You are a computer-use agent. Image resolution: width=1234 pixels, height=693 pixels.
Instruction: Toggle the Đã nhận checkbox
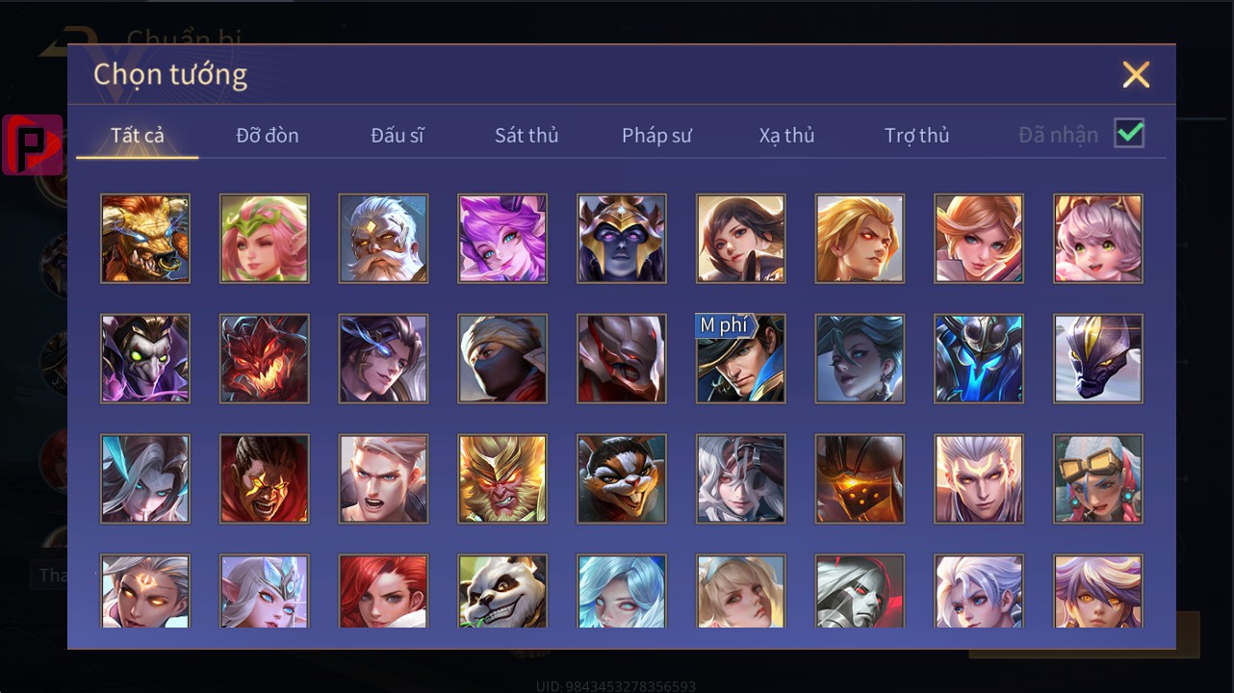1129,134
